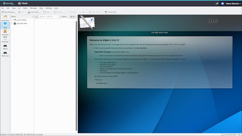Open the File menu
The image size is (242, 136).
click(x=3, y=8)
